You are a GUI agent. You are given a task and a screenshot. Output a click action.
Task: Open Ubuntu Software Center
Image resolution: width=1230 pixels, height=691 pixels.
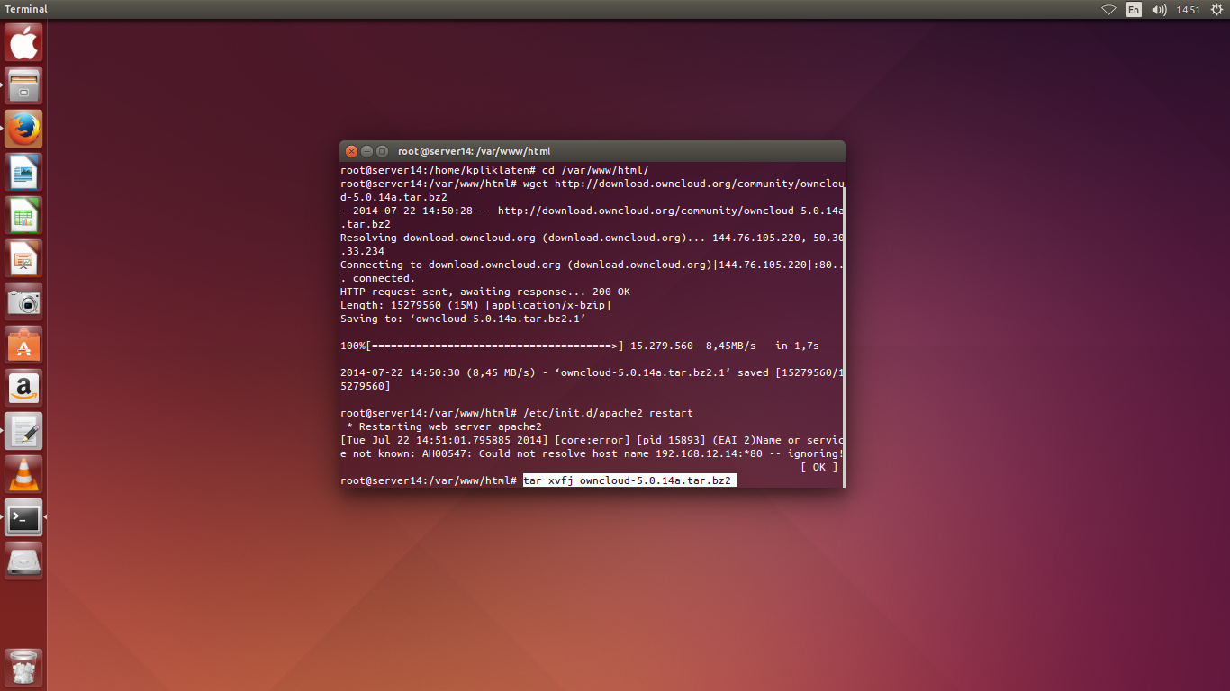point(23,345)
